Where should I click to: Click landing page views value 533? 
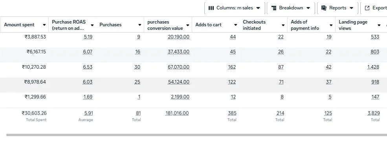tap(375, 37)
